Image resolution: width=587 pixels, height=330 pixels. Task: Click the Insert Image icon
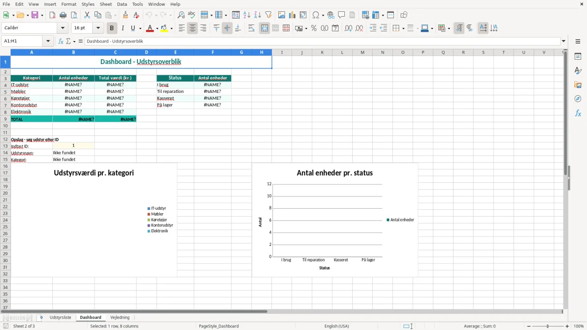[282, 15]
